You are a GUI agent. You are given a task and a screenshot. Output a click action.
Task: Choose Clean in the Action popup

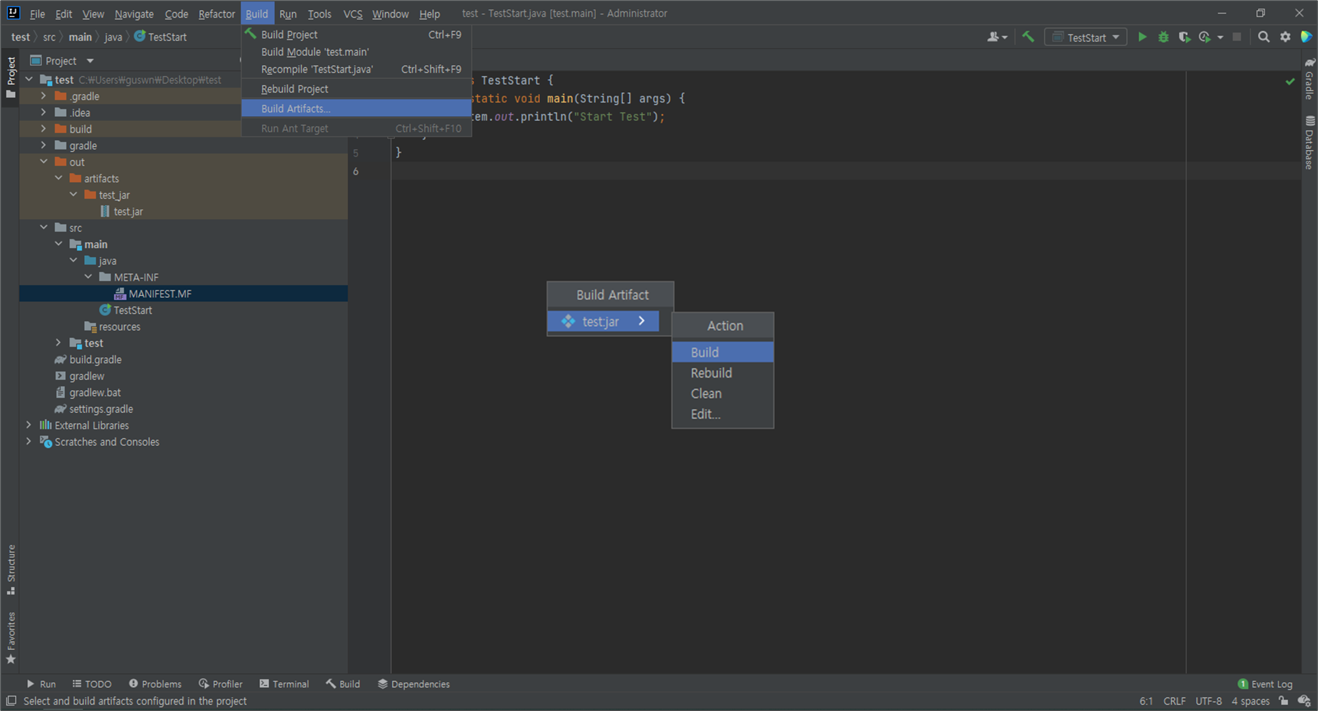(x=722, y=393)
